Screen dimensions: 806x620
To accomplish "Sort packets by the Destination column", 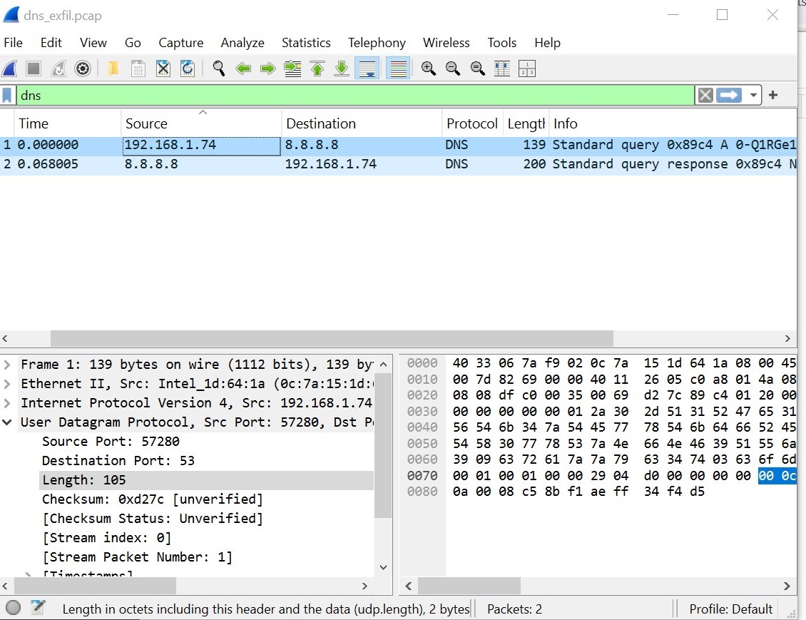I will (x=362, y=123).
